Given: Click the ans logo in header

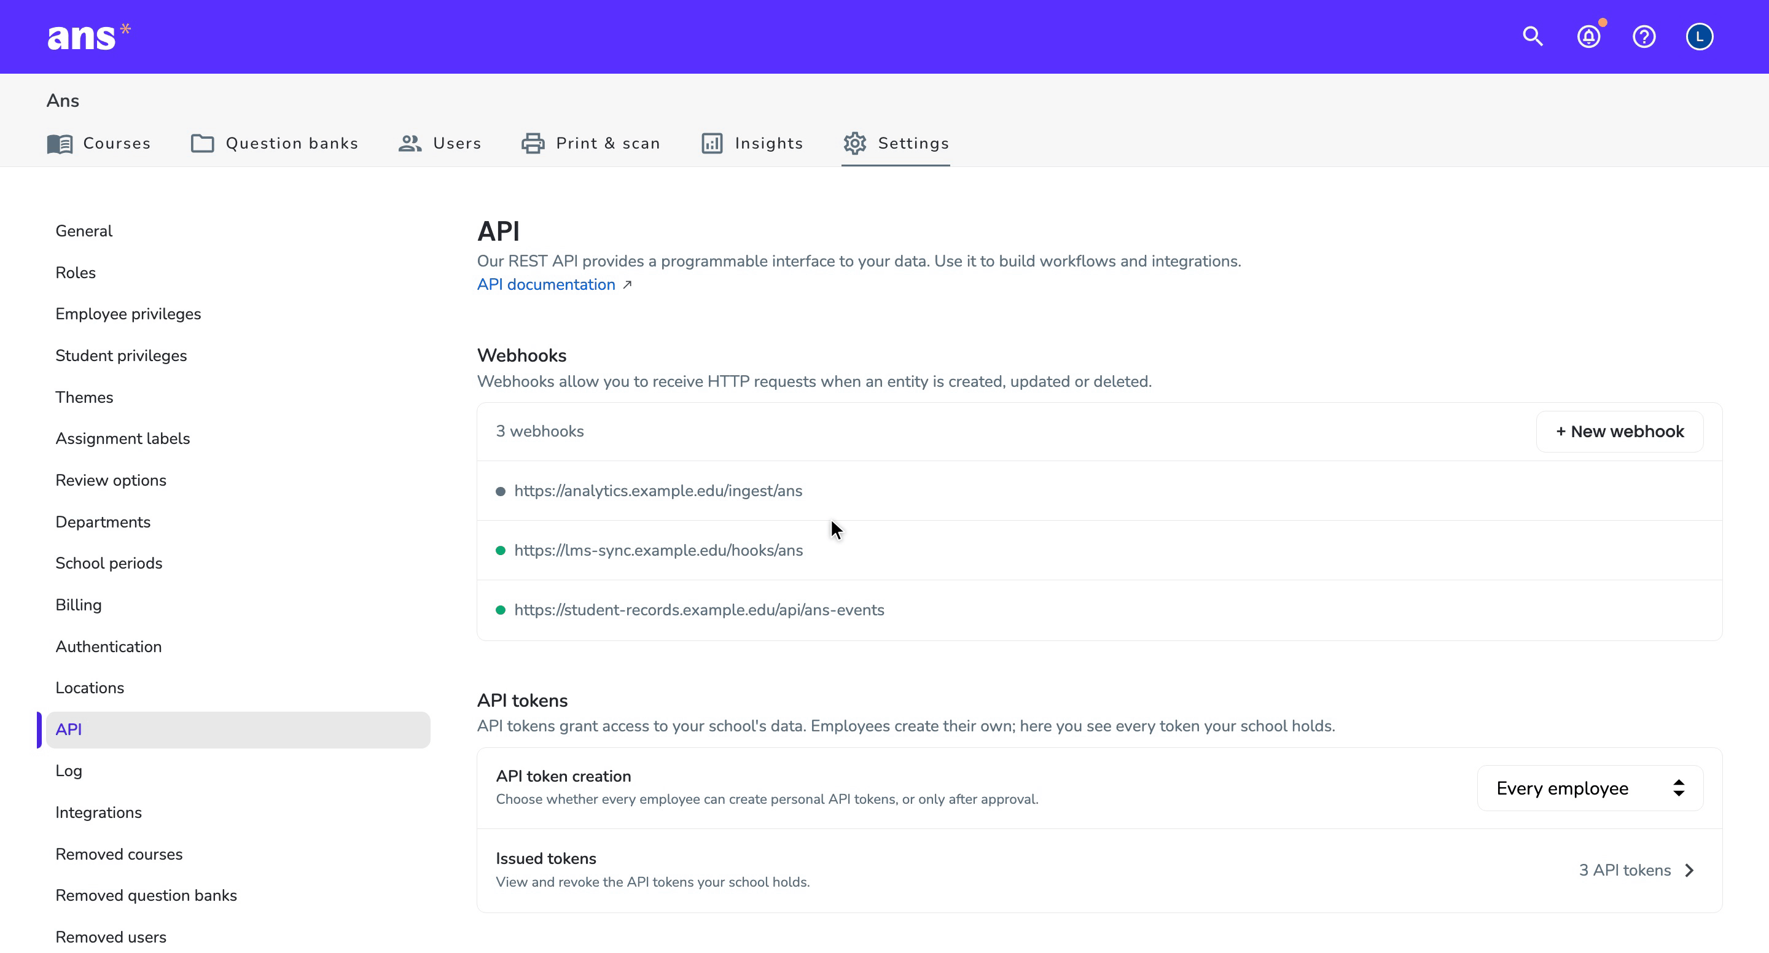Looking at the screenshot, I should 88,36.
